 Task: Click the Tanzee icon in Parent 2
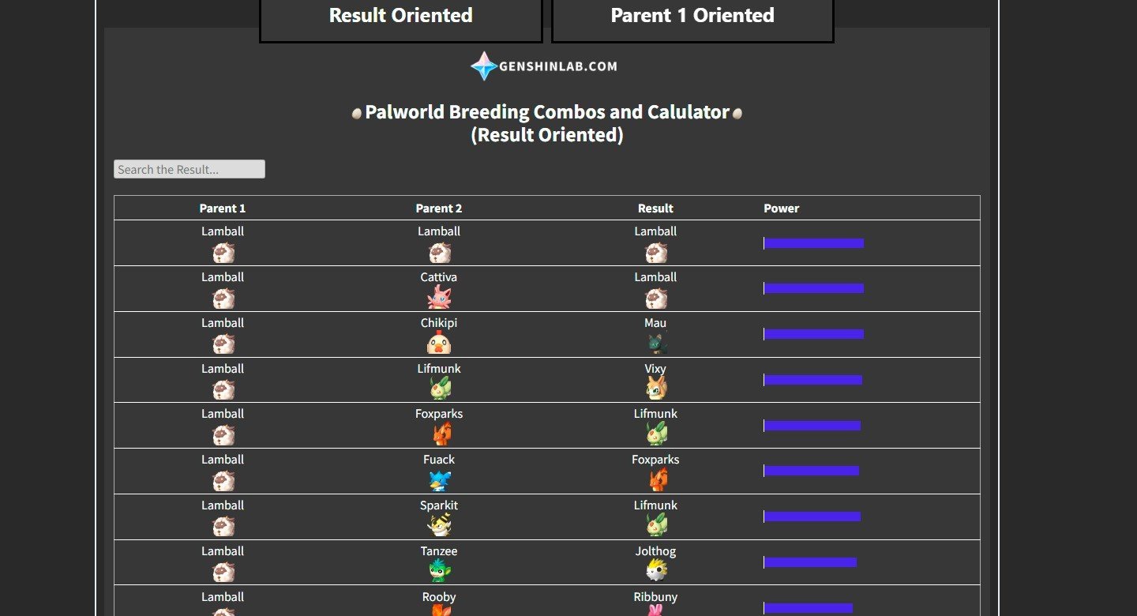click(439, 571)
